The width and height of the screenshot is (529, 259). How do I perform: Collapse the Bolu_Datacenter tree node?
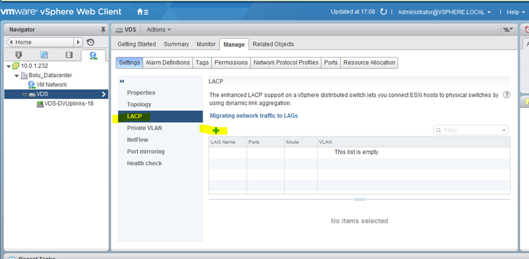(x=16, y=76)
